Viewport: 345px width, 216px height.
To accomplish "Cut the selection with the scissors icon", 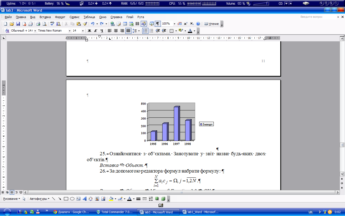I will pos(66,24).
